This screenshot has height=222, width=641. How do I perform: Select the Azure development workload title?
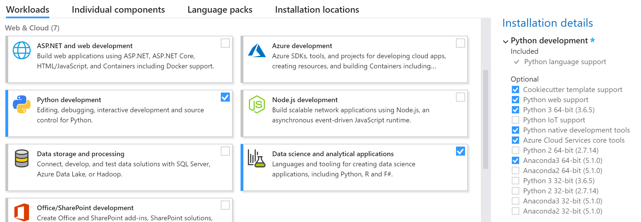point(302,46)
